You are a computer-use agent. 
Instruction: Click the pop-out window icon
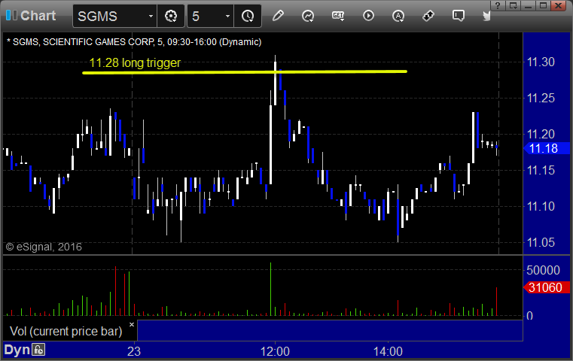tap(514, 5)
